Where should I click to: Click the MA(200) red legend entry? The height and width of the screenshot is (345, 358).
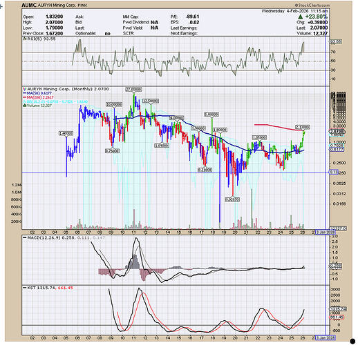[x=38, y=97]
